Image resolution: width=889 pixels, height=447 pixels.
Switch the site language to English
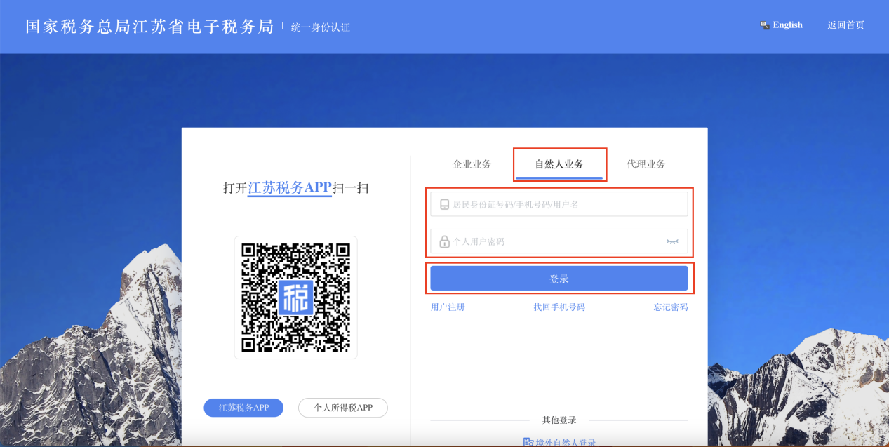click(787, 25)
